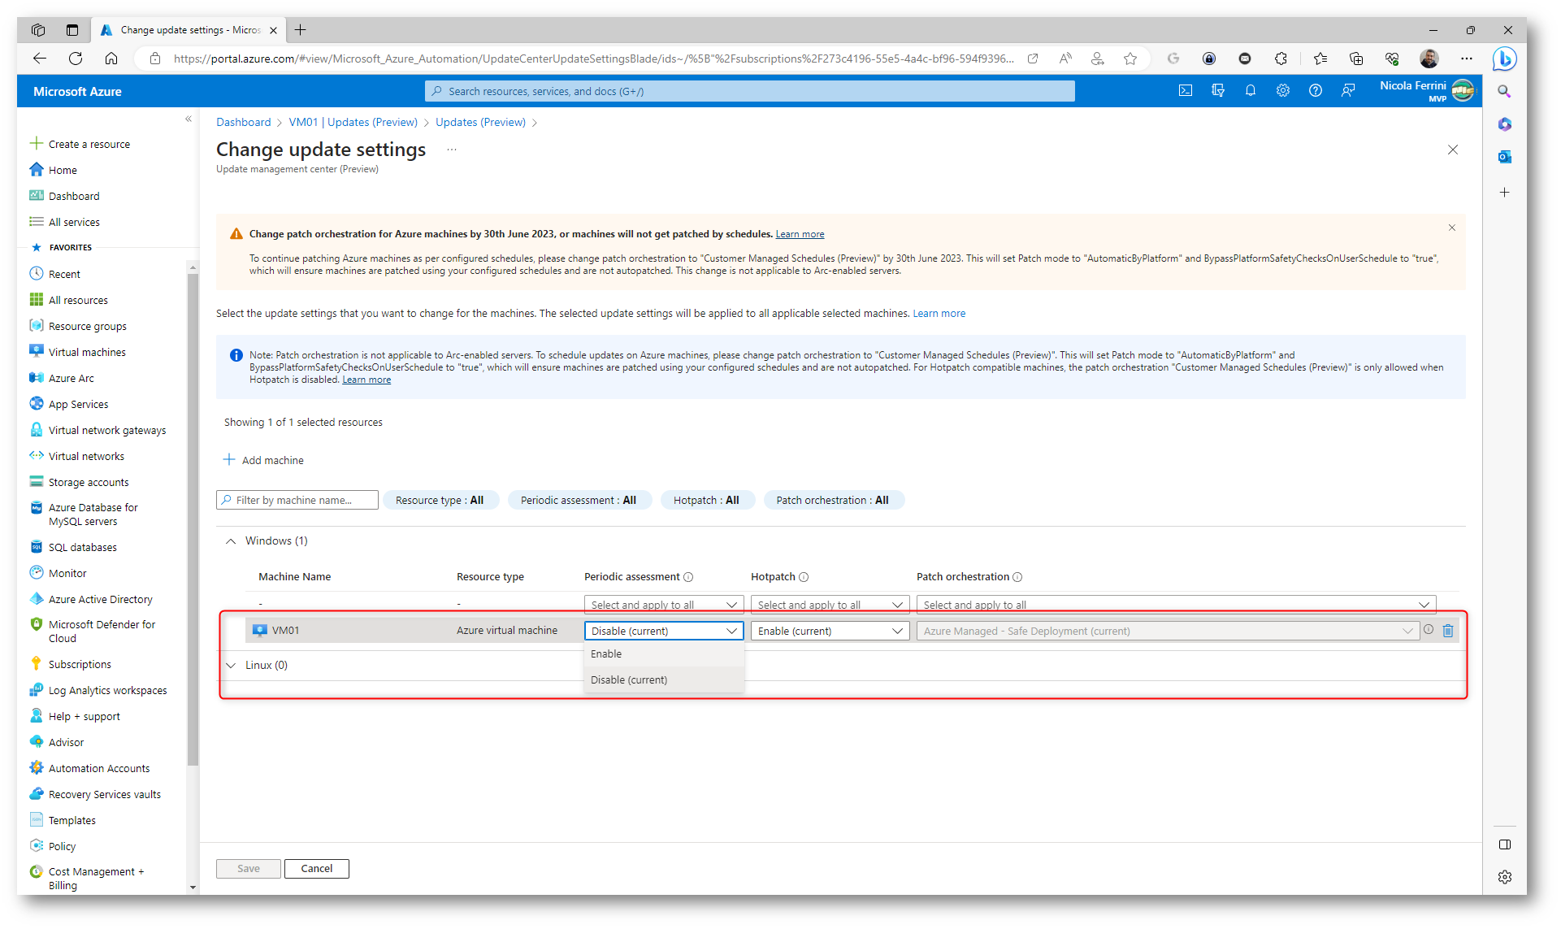Viewport: 1561px width, 929px height.
Task: Open Hotpatch filter pill
Action: (x=706, y=501)
